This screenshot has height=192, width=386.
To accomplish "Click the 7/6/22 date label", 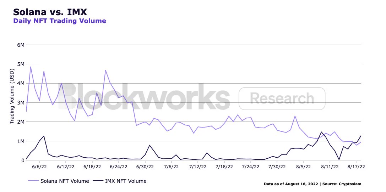I will coord(172,167).
